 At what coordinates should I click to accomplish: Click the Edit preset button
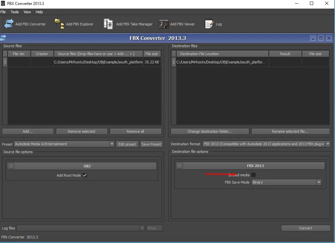[127, 144]
